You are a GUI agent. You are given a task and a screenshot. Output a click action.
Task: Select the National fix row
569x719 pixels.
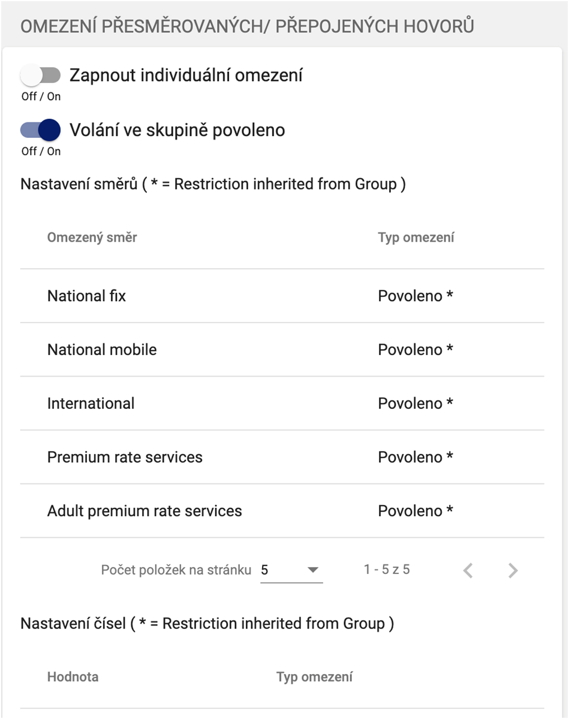tap(87, 296)
